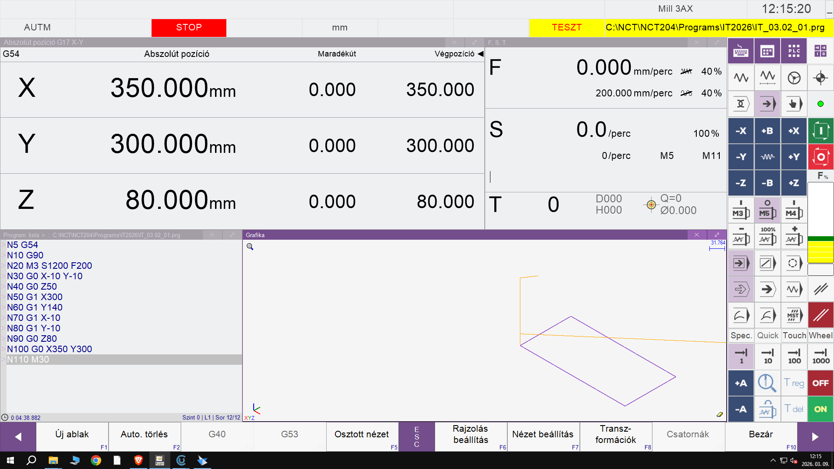This screenshot has height=469, width=834.
Task: Open the Touch tab
Action: (x=794, y=336)
